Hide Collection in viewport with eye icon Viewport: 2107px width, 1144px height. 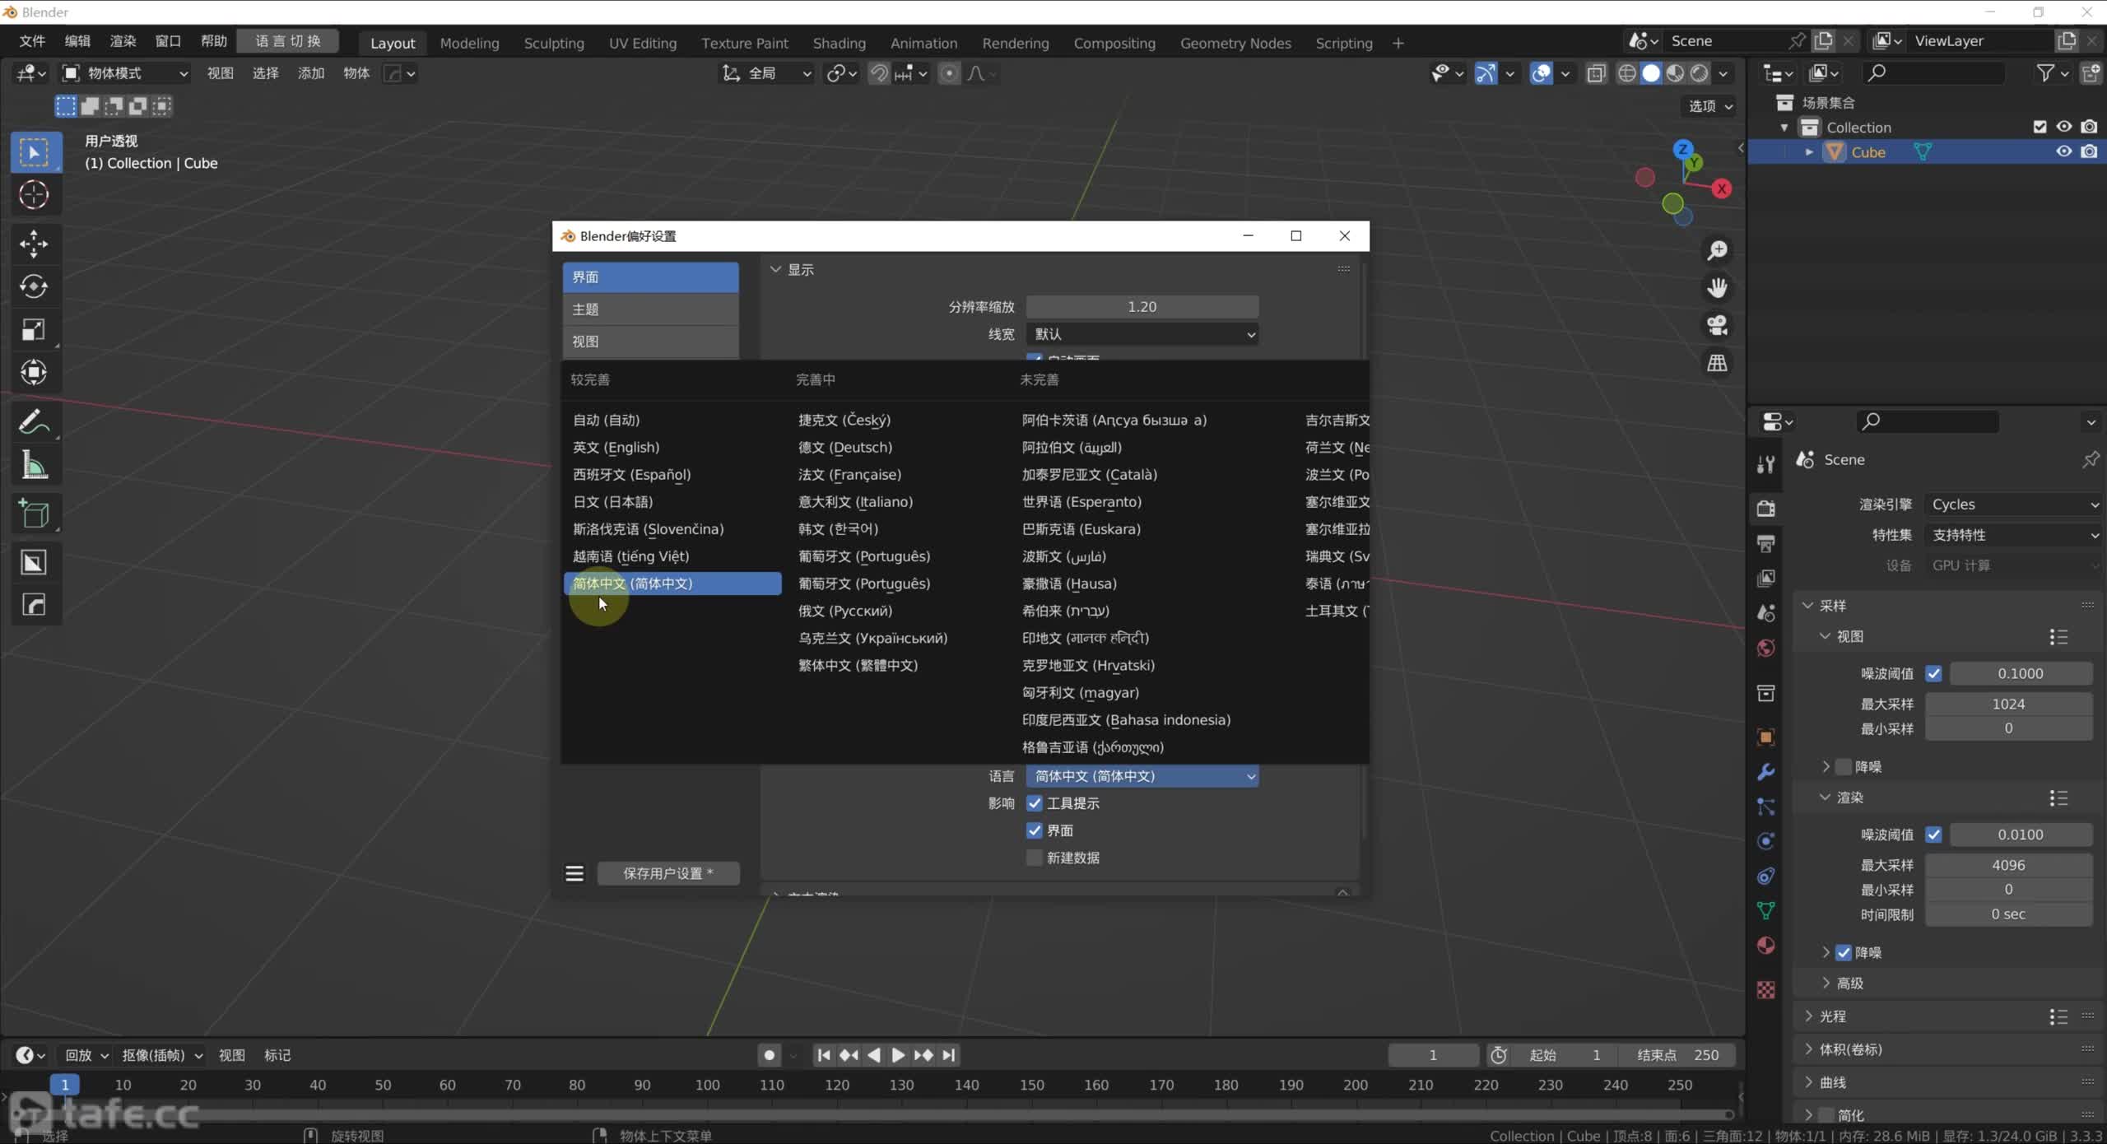click(x=2063, y=127)
